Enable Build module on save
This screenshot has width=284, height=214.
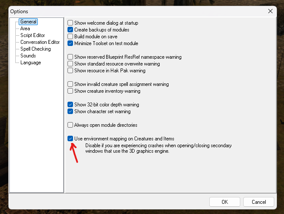[70, 37]
